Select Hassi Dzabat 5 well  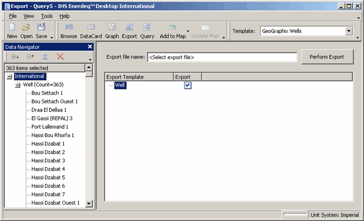click(49, 177)
